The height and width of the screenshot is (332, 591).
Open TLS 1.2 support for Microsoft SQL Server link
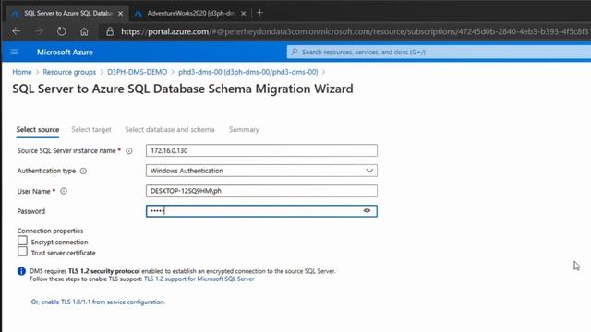(x=199, y=279)
